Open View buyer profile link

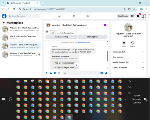(84, 42)
